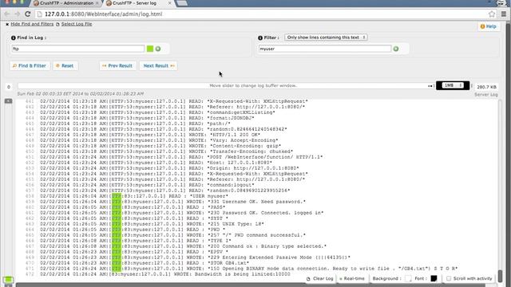
Task: Open the Help button
Action: pos(488,26)
